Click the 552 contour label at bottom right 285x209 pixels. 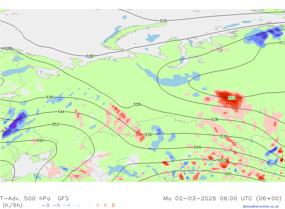click(222, 161)
